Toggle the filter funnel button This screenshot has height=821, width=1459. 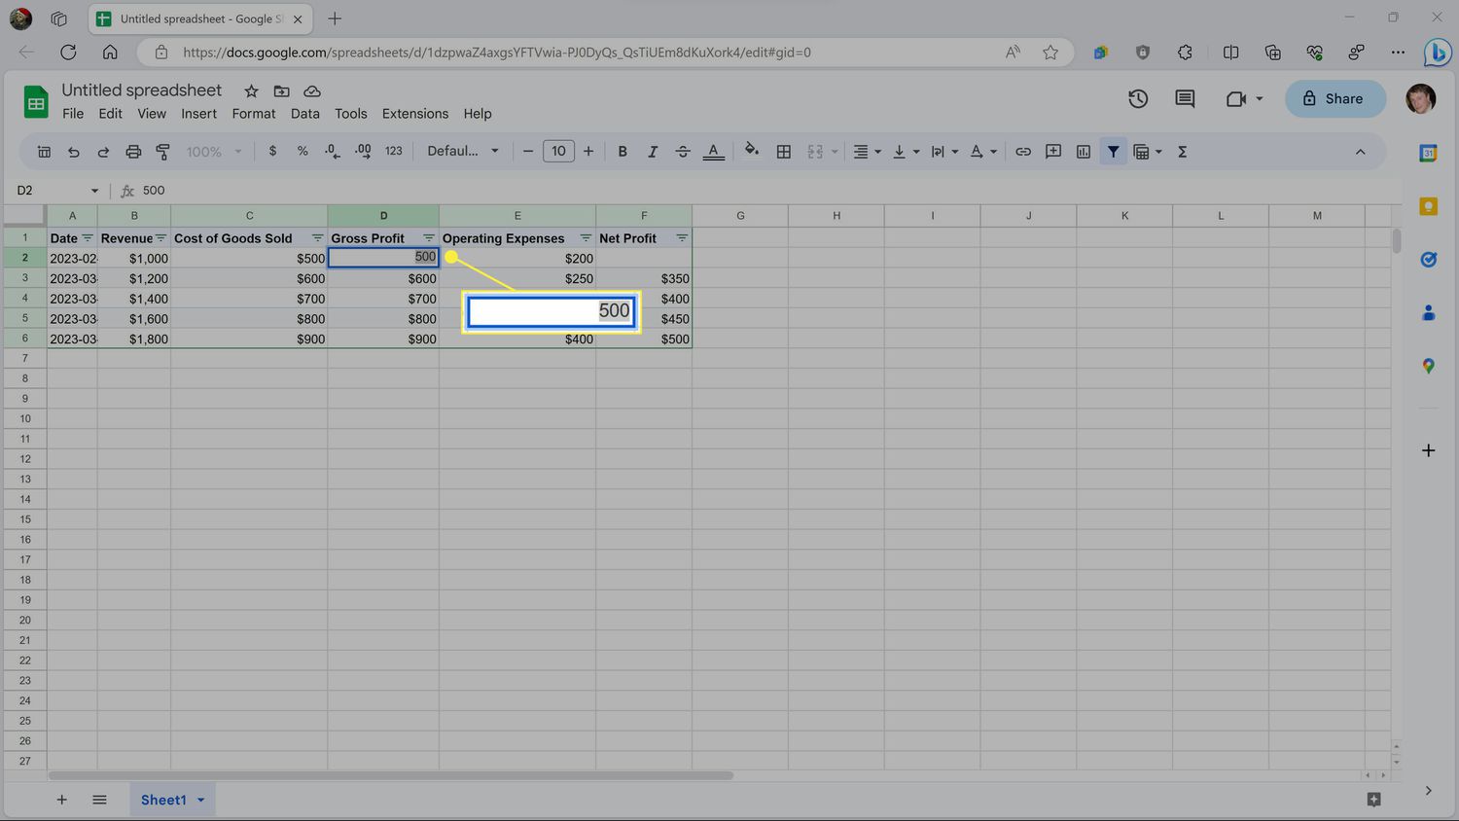click(1113, 152)
